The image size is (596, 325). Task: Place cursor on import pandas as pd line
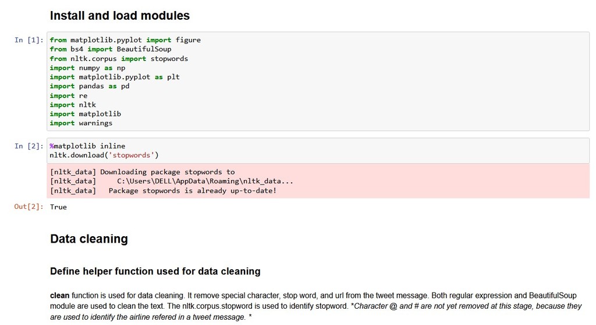coord(89,86)
